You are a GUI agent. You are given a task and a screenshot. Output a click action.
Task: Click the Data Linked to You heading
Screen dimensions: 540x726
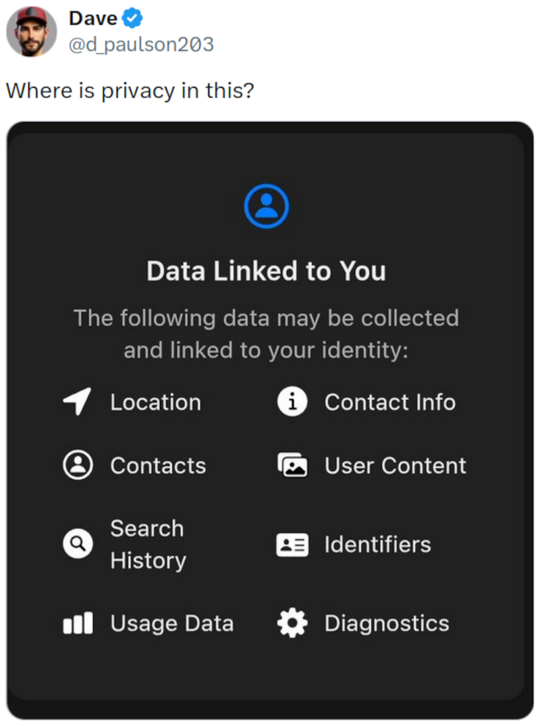tap(266, 271)
